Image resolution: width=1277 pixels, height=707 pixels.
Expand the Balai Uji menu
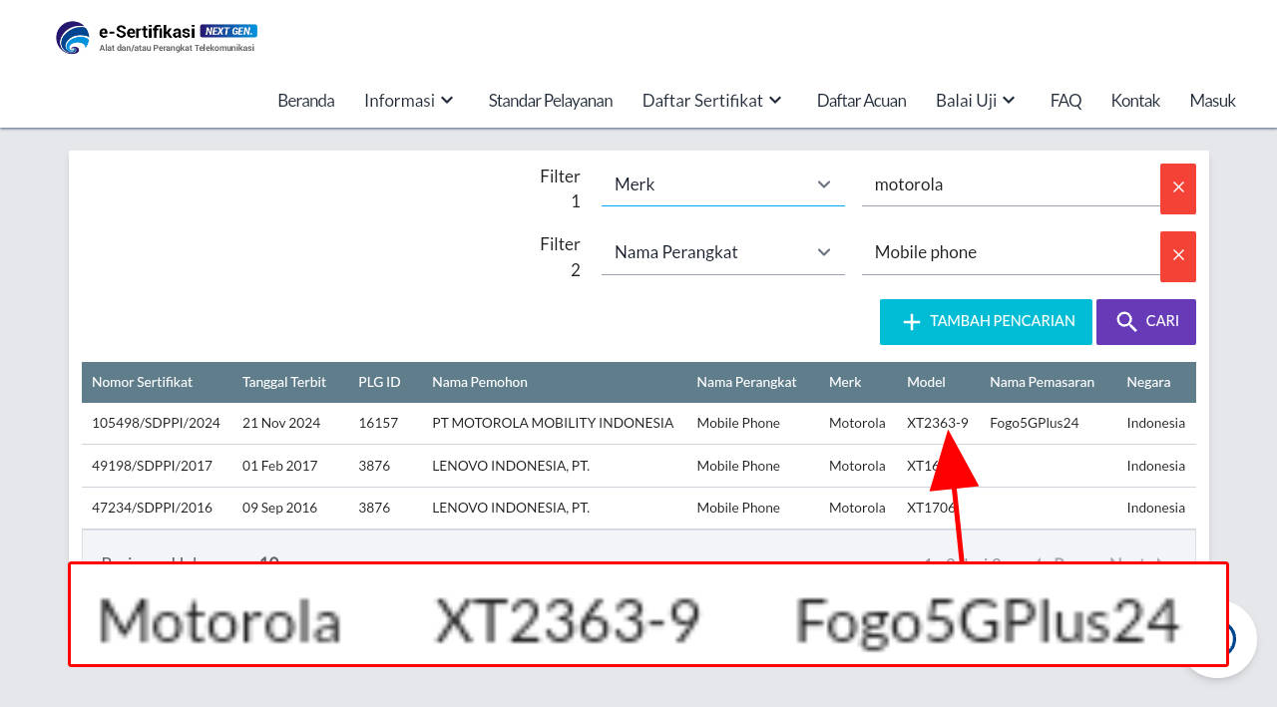[x=976, y=101]
